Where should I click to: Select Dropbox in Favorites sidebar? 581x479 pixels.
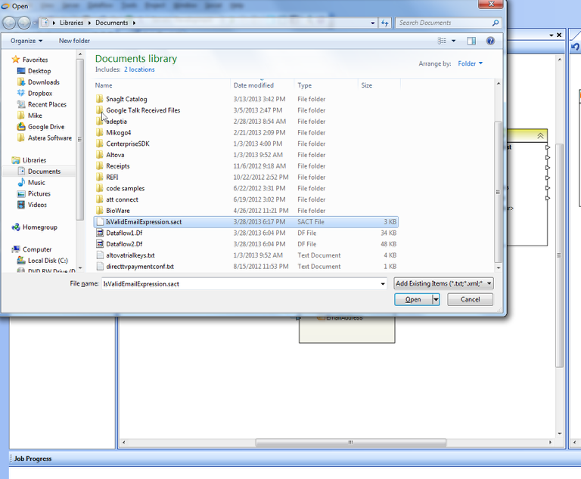39,93
